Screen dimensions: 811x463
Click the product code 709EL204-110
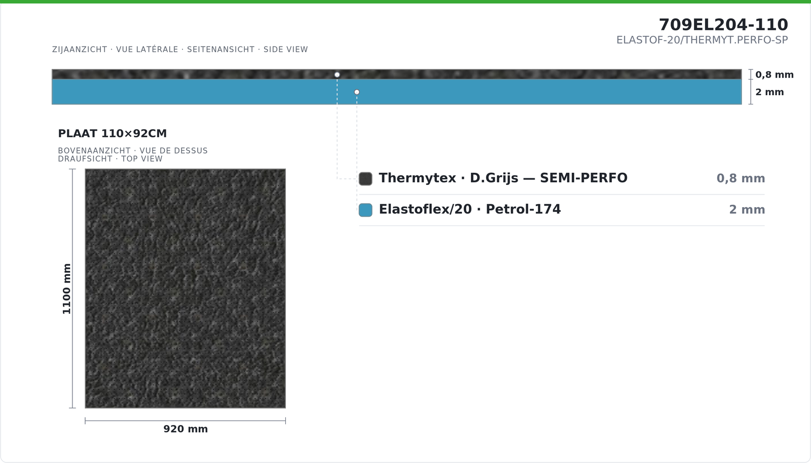pos(723,24)
